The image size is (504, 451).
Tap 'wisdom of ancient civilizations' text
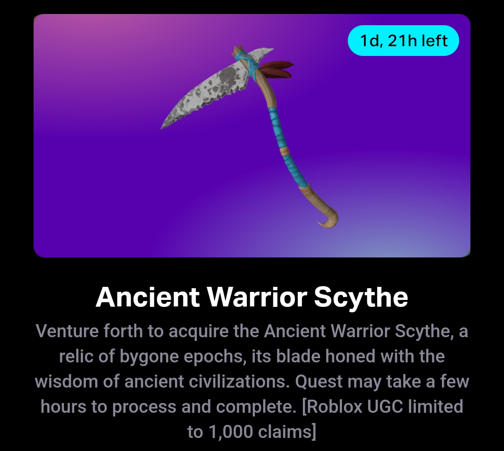[162, 382]
